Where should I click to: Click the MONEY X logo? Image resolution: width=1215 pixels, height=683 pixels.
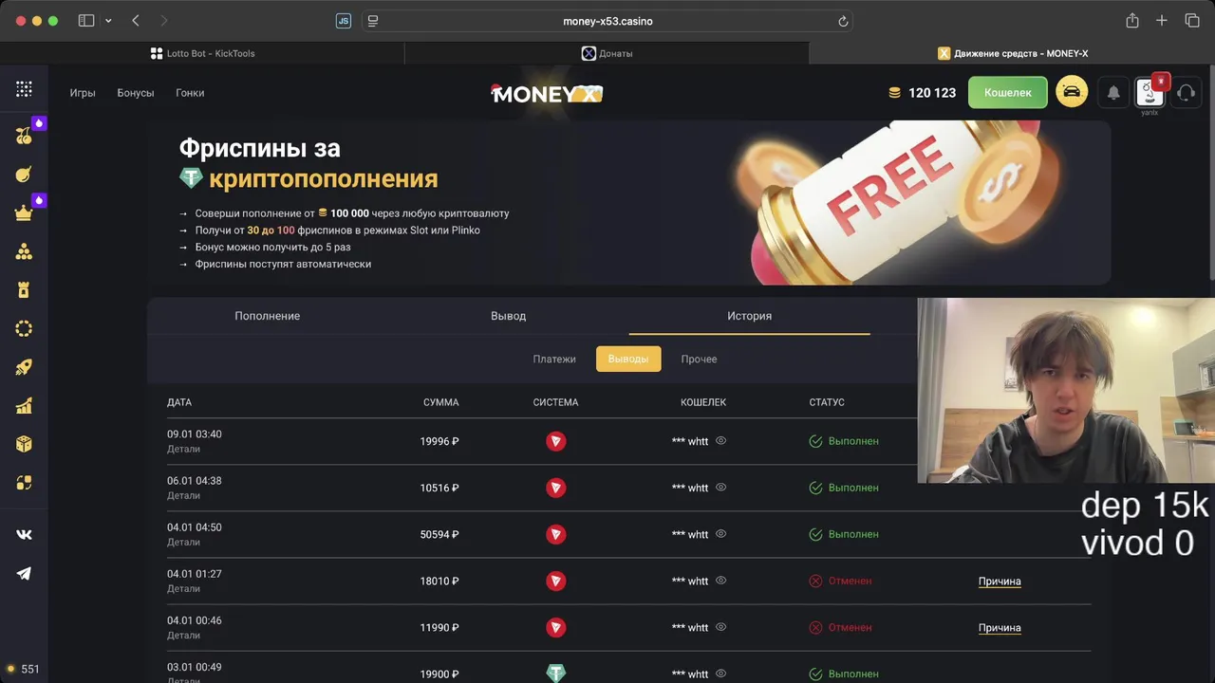(x=547, y=93)
